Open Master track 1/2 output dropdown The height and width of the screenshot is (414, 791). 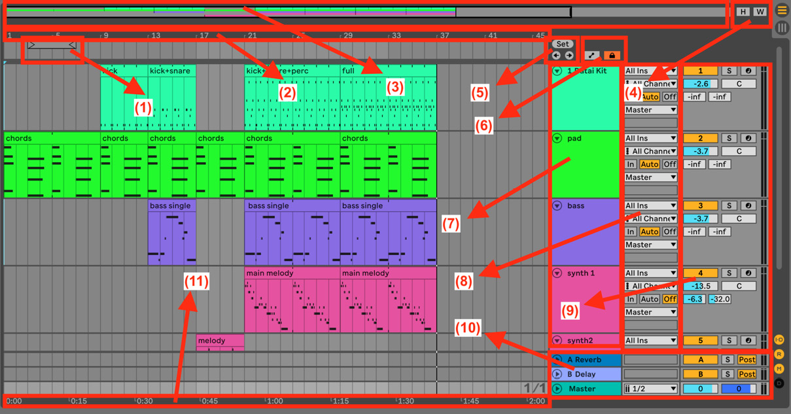(x=651, y=388)
